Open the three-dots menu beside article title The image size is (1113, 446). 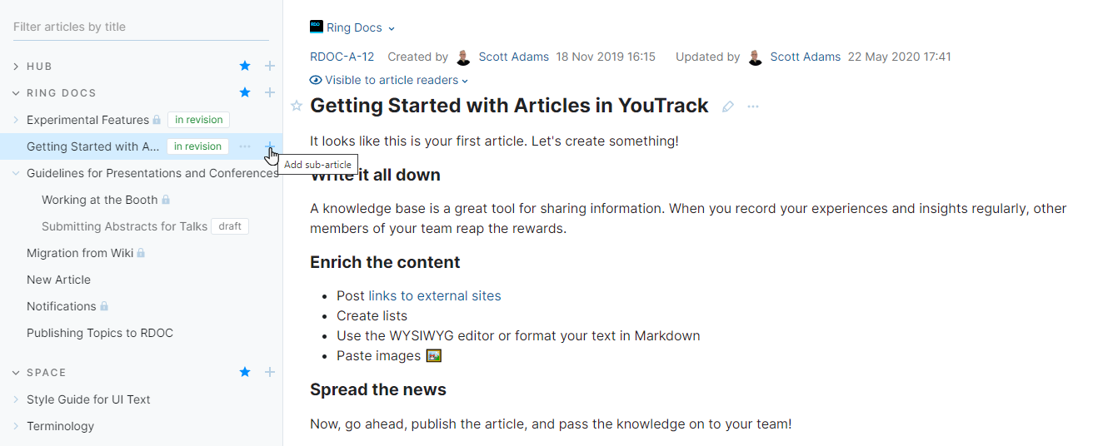(753, 107)
